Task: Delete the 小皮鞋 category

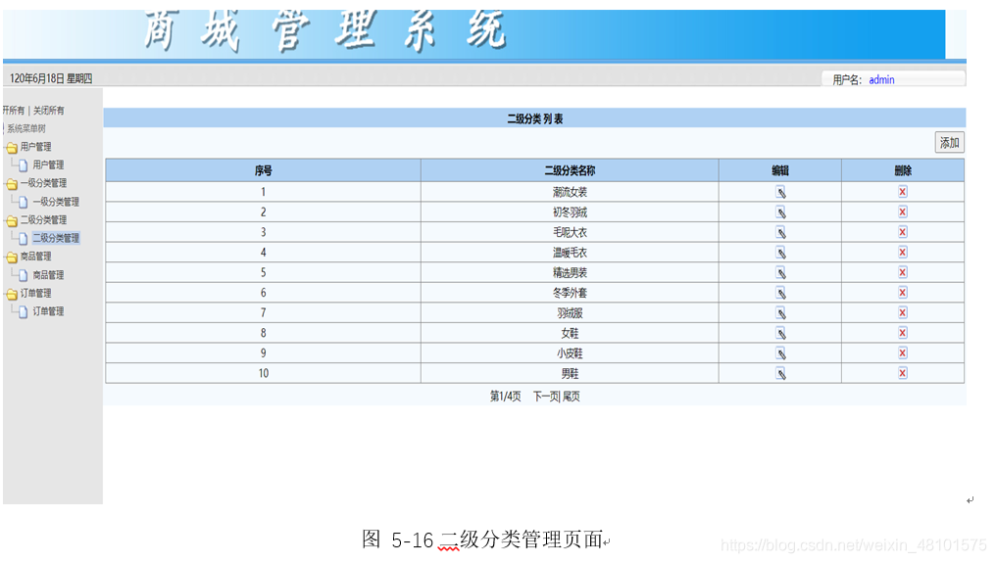Action: (x=903, y=352)
